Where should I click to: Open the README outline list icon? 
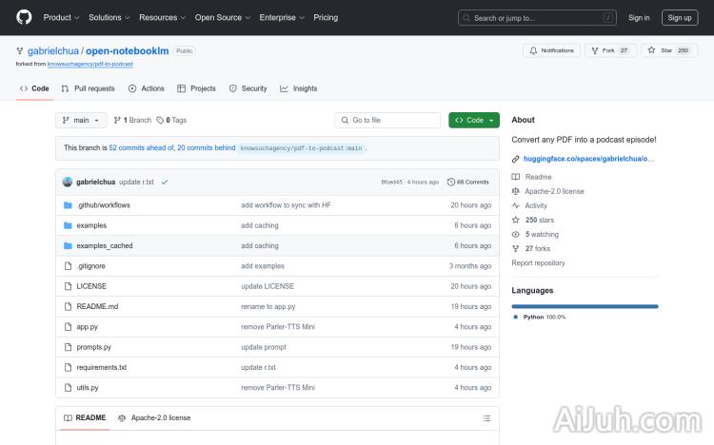[x=486, y=417]
